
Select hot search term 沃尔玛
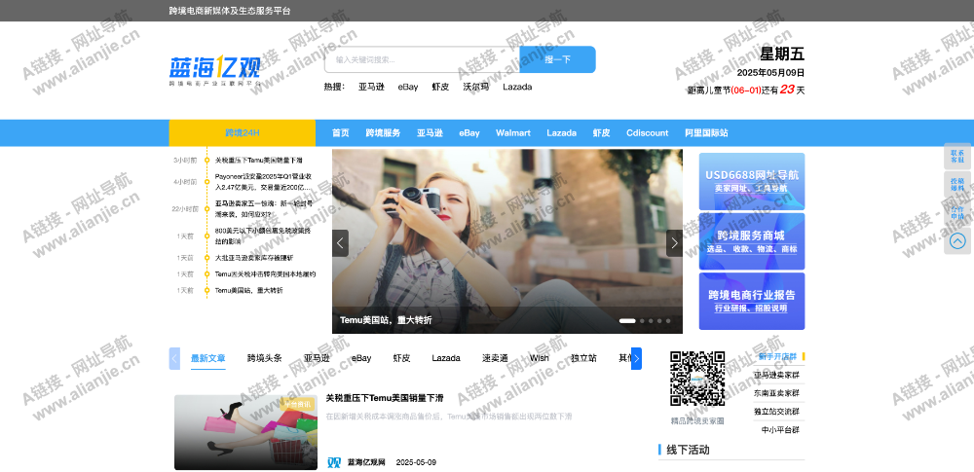pyautogui.click(x=476, y=87)
